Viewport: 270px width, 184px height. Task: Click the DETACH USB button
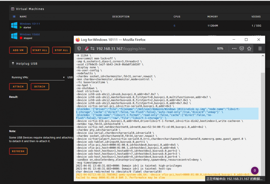coord(40,87)
